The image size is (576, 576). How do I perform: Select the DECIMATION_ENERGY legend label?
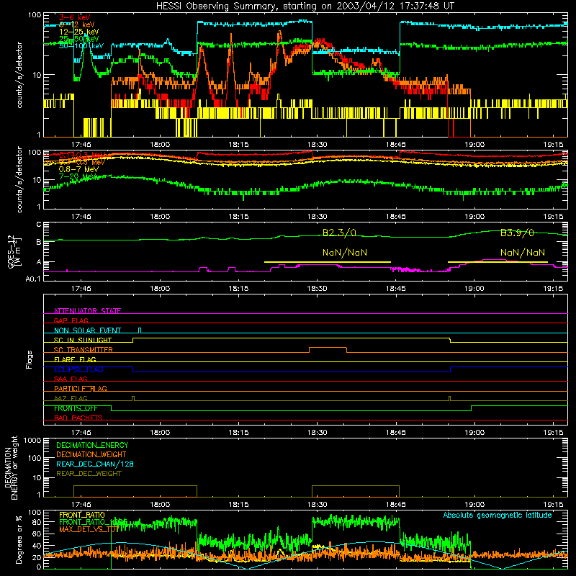coord(92,445)
